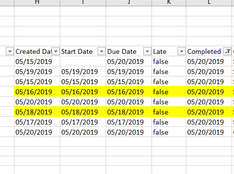Screen dimensions: 234x174
Task: Open the Due Date filter dropdown
Action: 147,51
